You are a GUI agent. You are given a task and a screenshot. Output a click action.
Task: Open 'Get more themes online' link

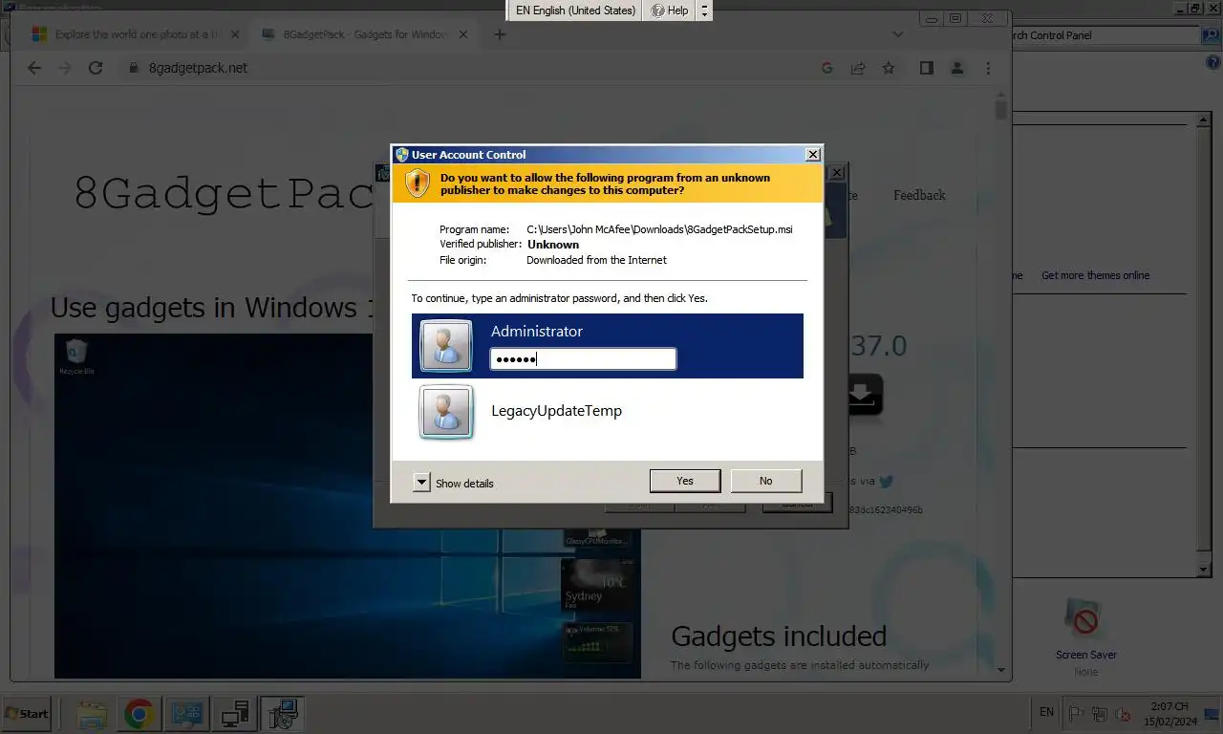[1095, 275]
